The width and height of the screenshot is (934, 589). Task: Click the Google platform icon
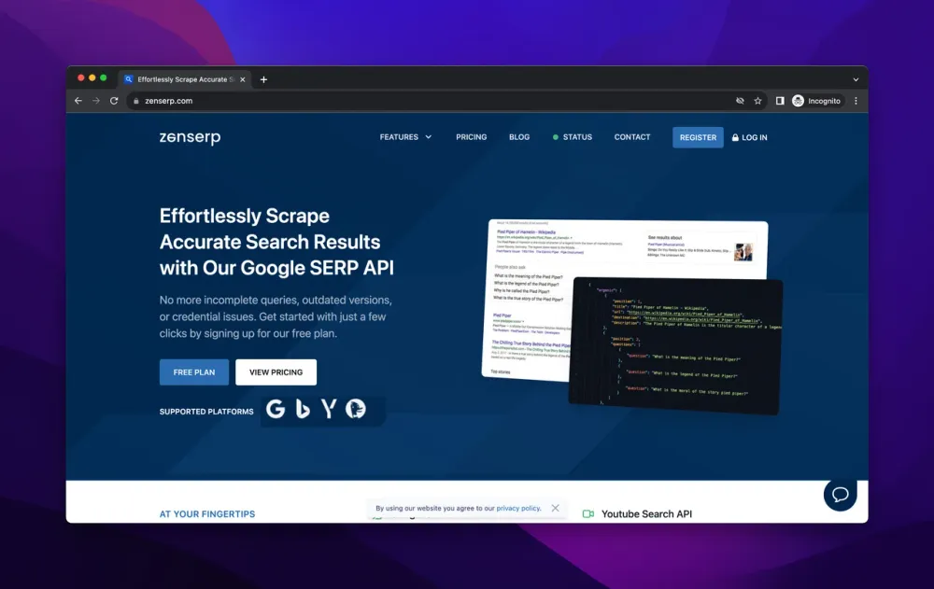(276, 410)
